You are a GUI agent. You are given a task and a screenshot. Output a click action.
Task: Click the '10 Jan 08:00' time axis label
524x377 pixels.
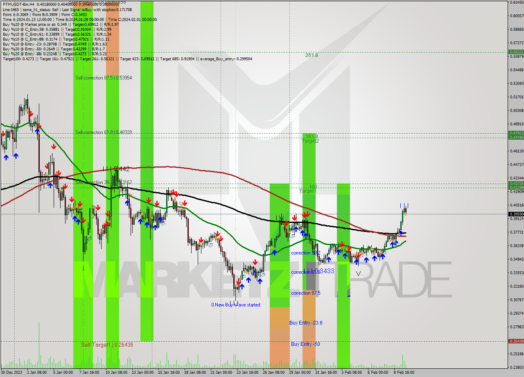[116, 372]
